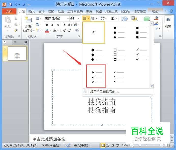This screenshot has height=150, width=176.
Task: Click the Save icon in quick access toolbar
Action: pos(10,5)
